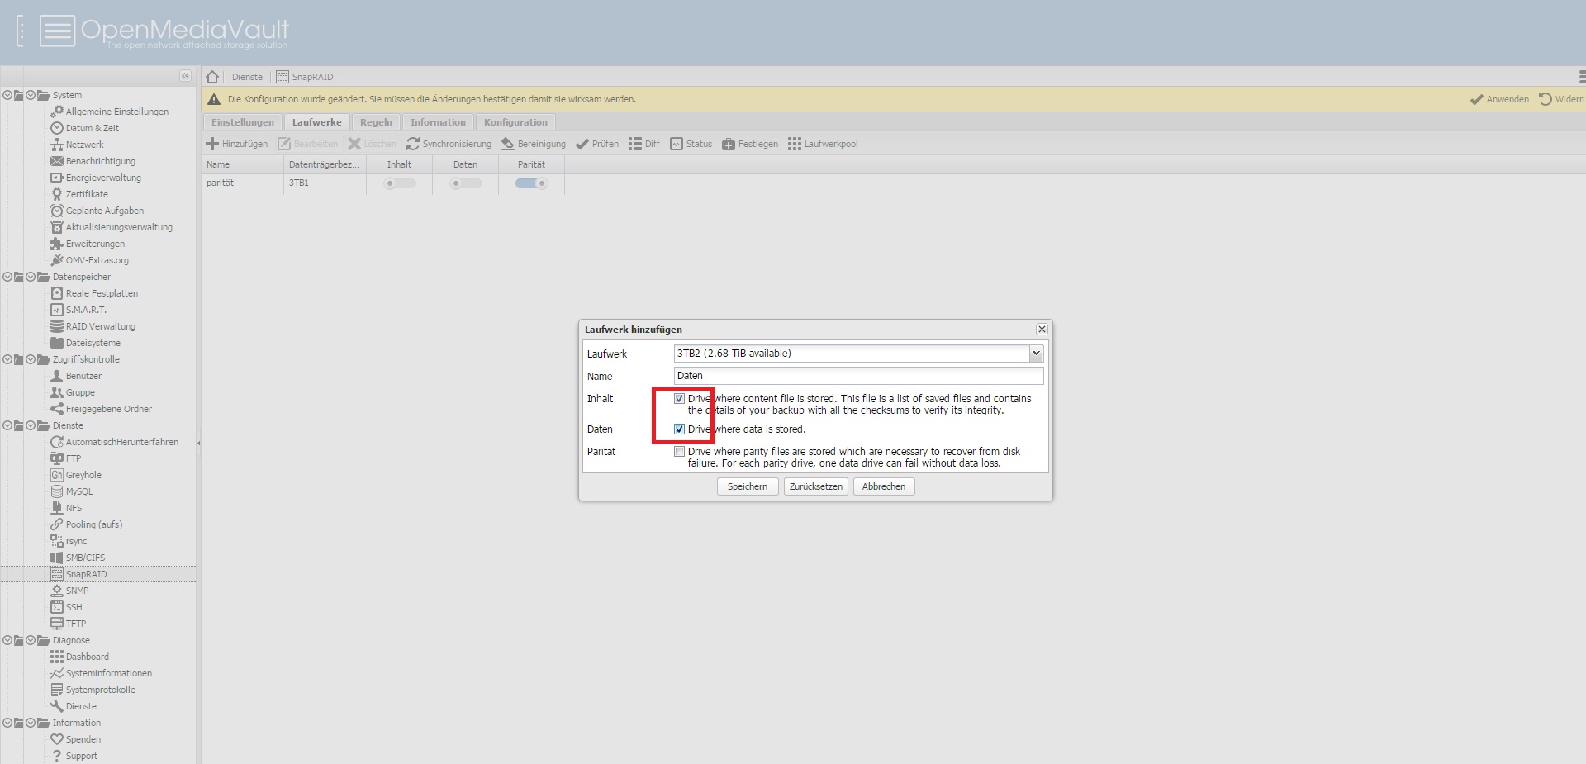Open Benutzer user icon
The width and height of the screenshot is (1586, 764).
point(57,376)
